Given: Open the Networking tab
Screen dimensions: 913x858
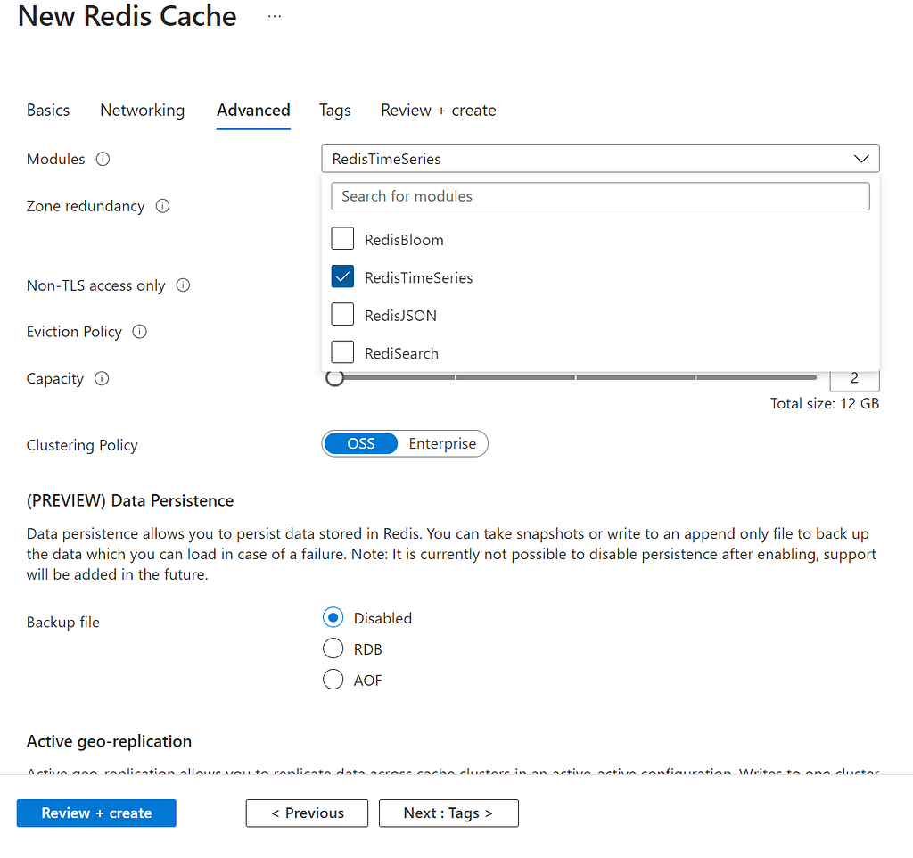Looking at the screenshot, I should [x=142, y=110].
